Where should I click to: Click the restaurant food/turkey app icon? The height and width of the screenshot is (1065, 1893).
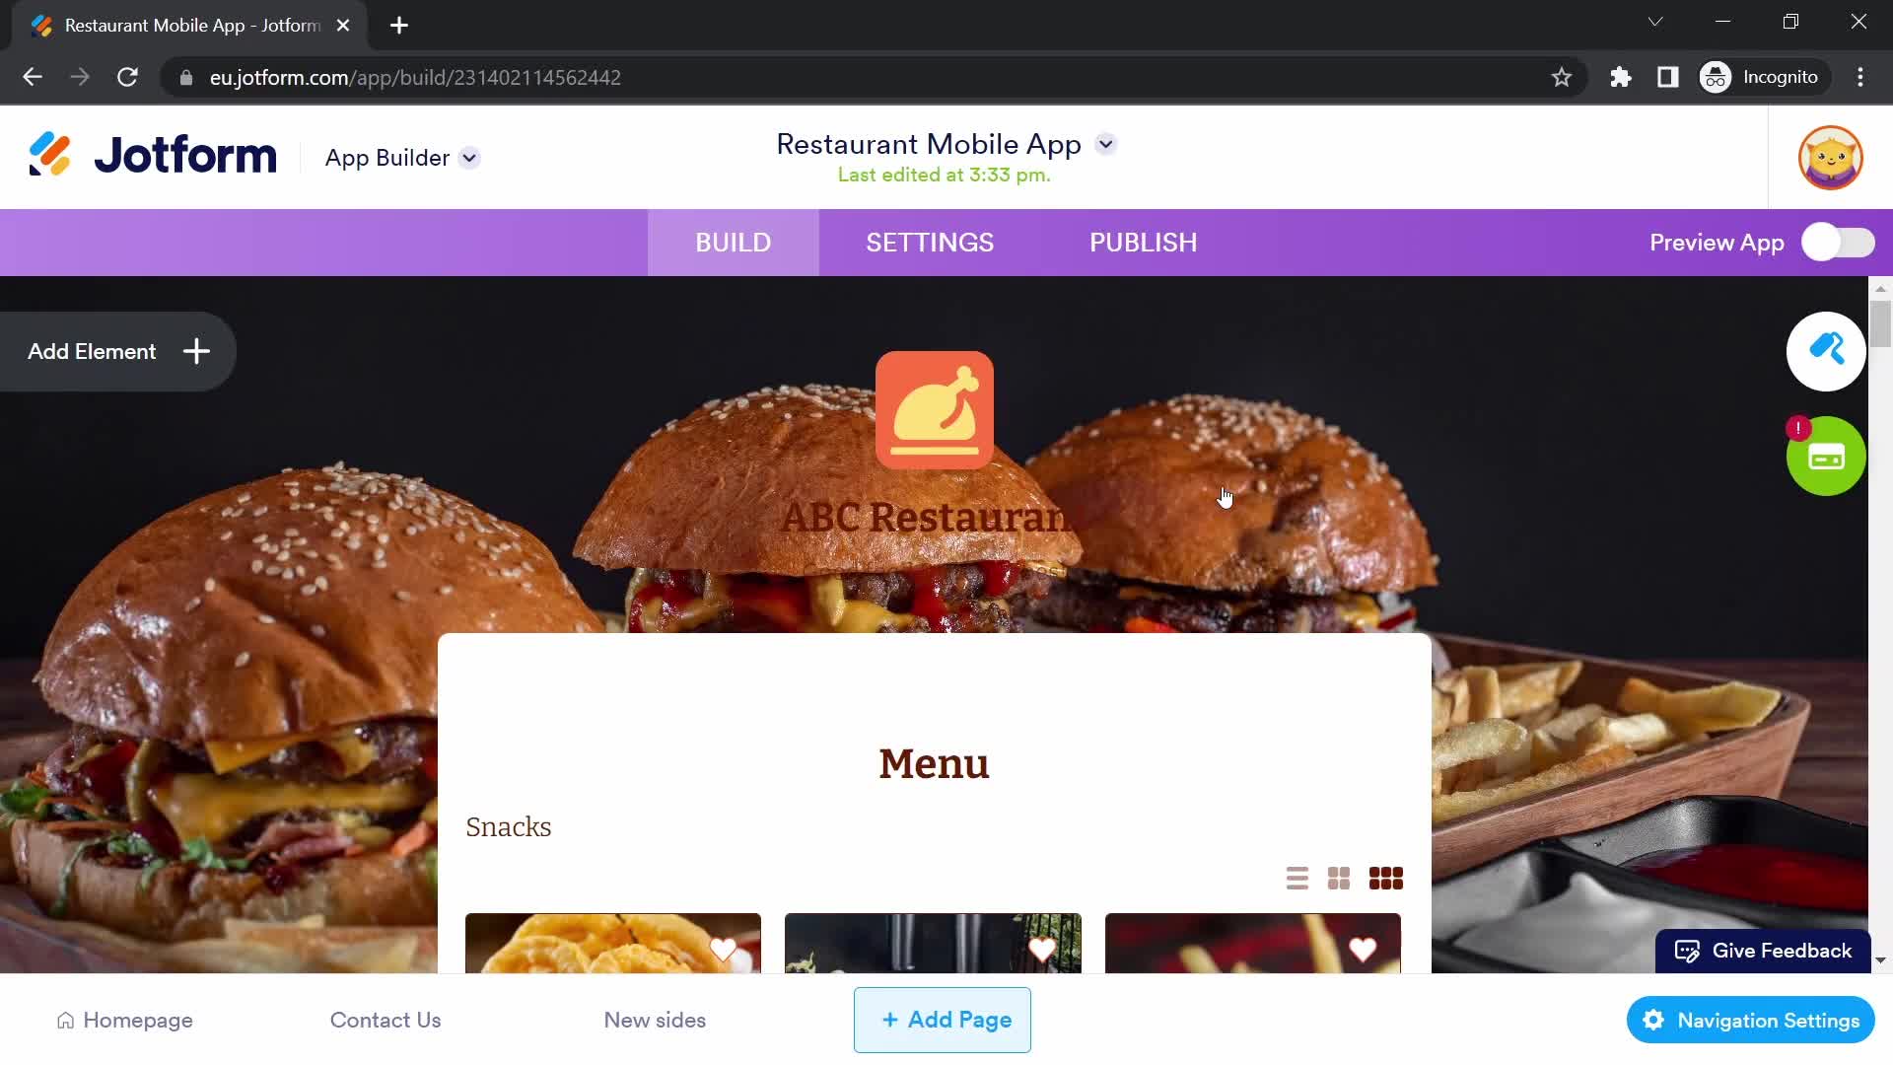coord(935,409)
